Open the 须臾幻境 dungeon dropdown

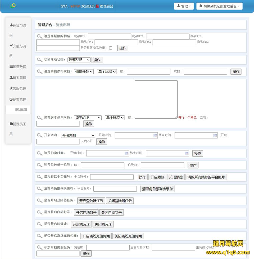coord(88,118)
